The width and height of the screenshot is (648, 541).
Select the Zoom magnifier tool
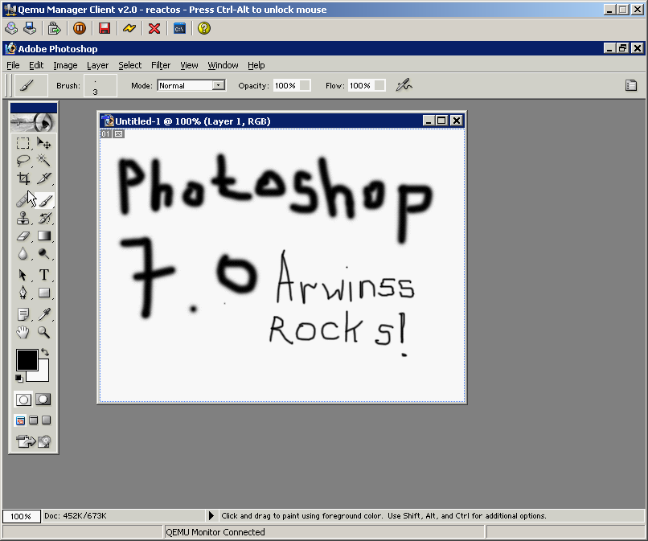(x=44, y=332)
